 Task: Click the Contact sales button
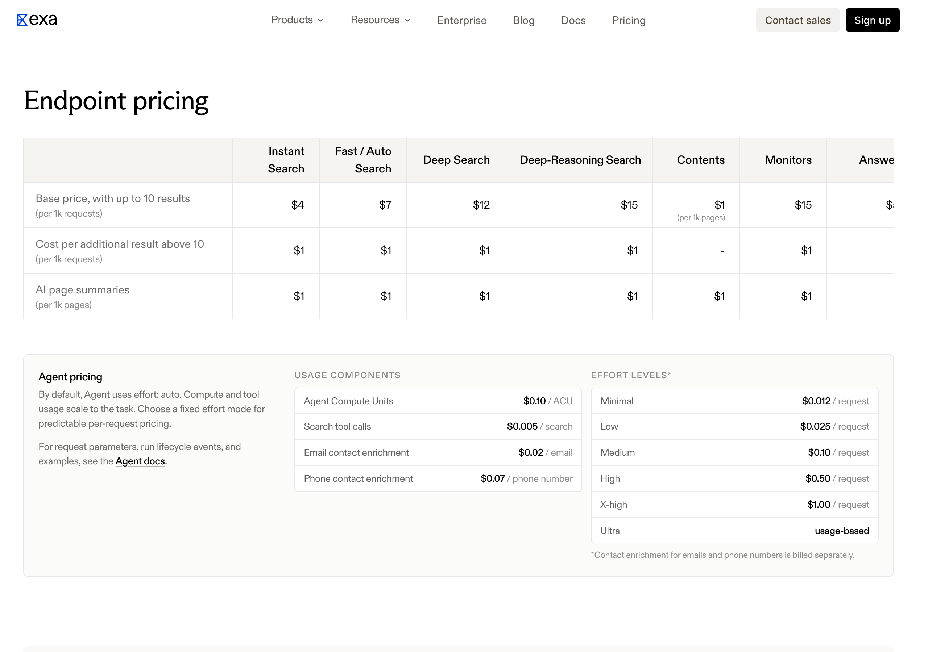(797, 20)
